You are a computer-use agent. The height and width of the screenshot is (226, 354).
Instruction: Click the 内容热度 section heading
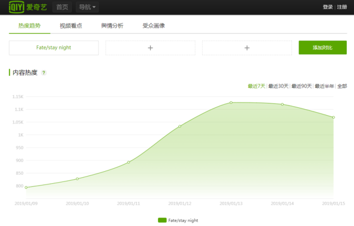[x=25, y=73]
